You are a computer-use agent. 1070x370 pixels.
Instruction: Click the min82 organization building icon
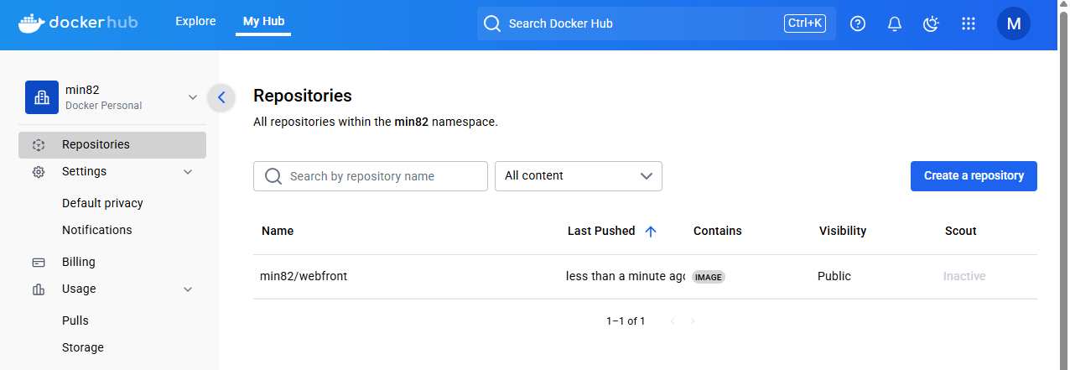tap(42, 97)
